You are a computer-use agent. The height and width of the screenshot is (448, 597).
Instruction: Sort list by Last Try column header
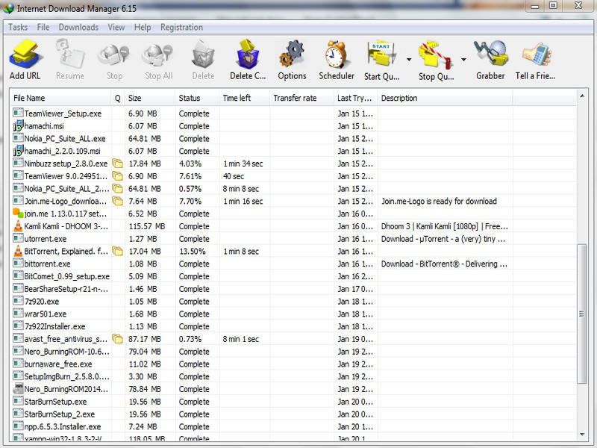pos(356,99)
